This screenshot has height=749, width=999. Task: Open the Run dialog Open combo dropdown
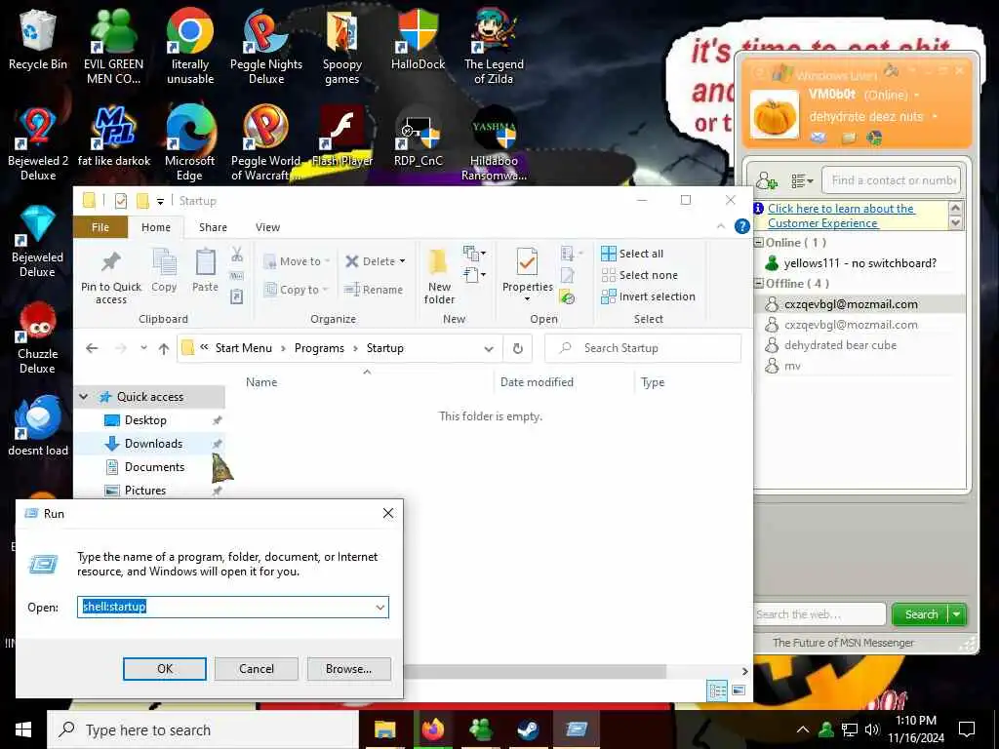[380, 607]
